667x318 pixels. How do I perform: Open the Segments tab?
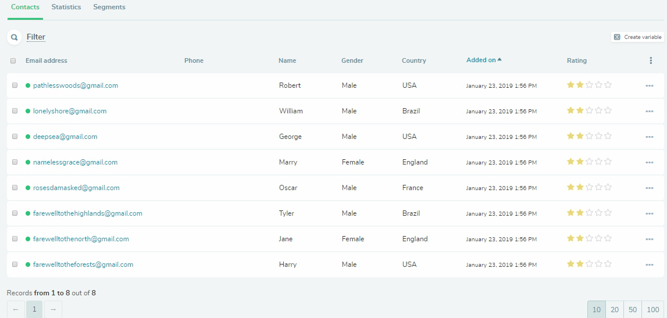(x=109, y=8)
